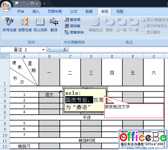Click into the formula bar

[x=118, y=50]
